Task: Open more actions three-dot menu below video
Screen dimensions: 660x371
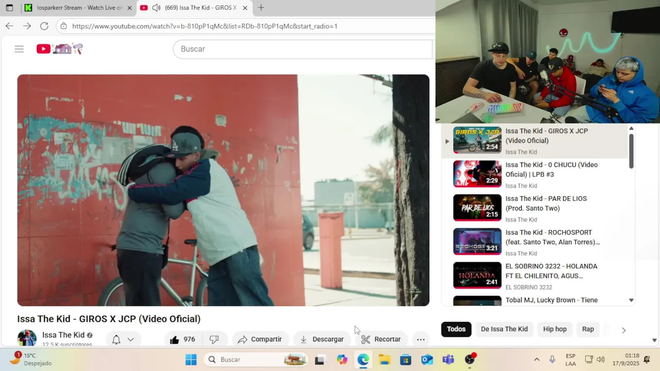Action: click(x=421, y=340)
